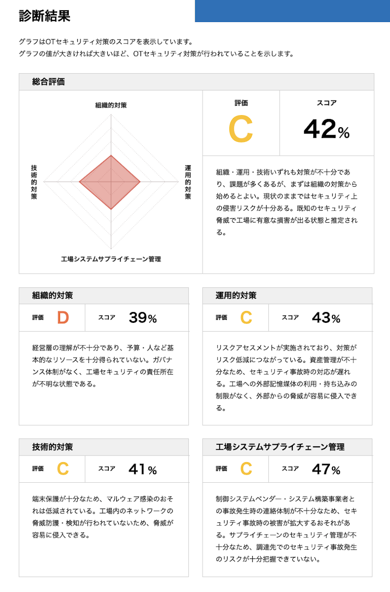Image resolution: width=390 pixels, height=592 pixels.
Task: Click the vertical 運用的対策 radar axis label
Action: pos(188,182)
